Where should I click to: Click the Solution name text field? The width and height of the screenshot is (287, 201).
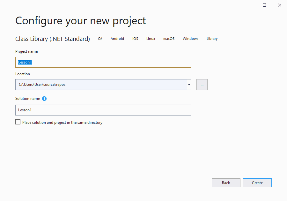coord(103,110)
